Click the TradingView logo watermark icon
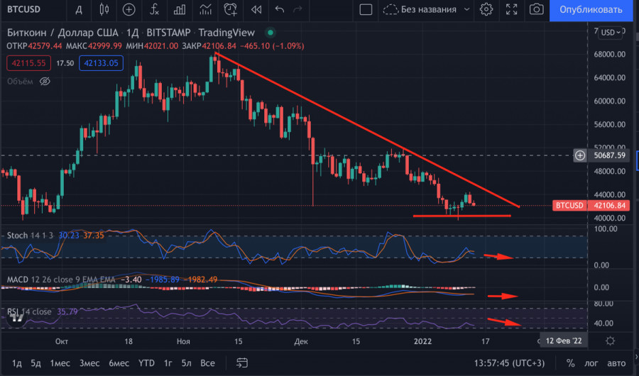The width and height of the screenshot is (639, 376). point(17,317)
